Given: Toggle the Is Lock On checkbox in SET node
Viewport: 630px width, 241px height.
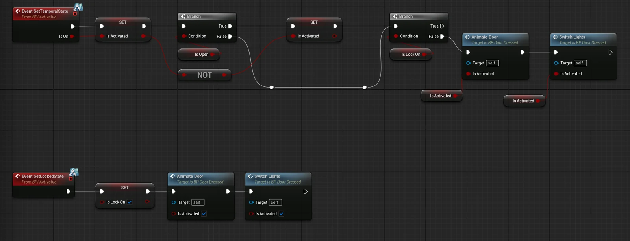Looking at the screenshot, I should pos(130,202).
